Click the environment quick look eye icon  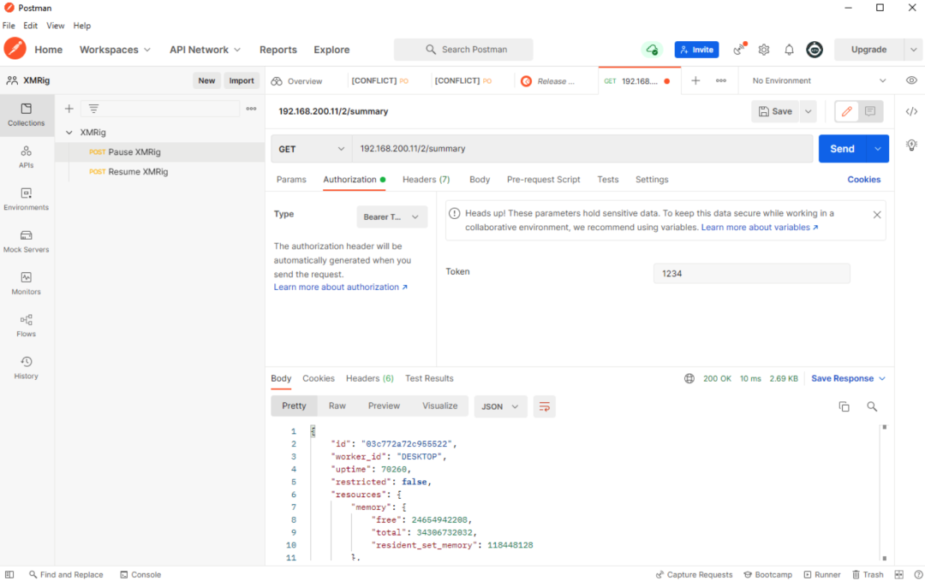[x=911, y=80]
